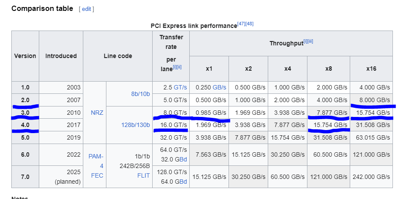Open citation reference 47 in table caption
The width and height of the screenshot is (406, 199).
click(x=241, y=24)
